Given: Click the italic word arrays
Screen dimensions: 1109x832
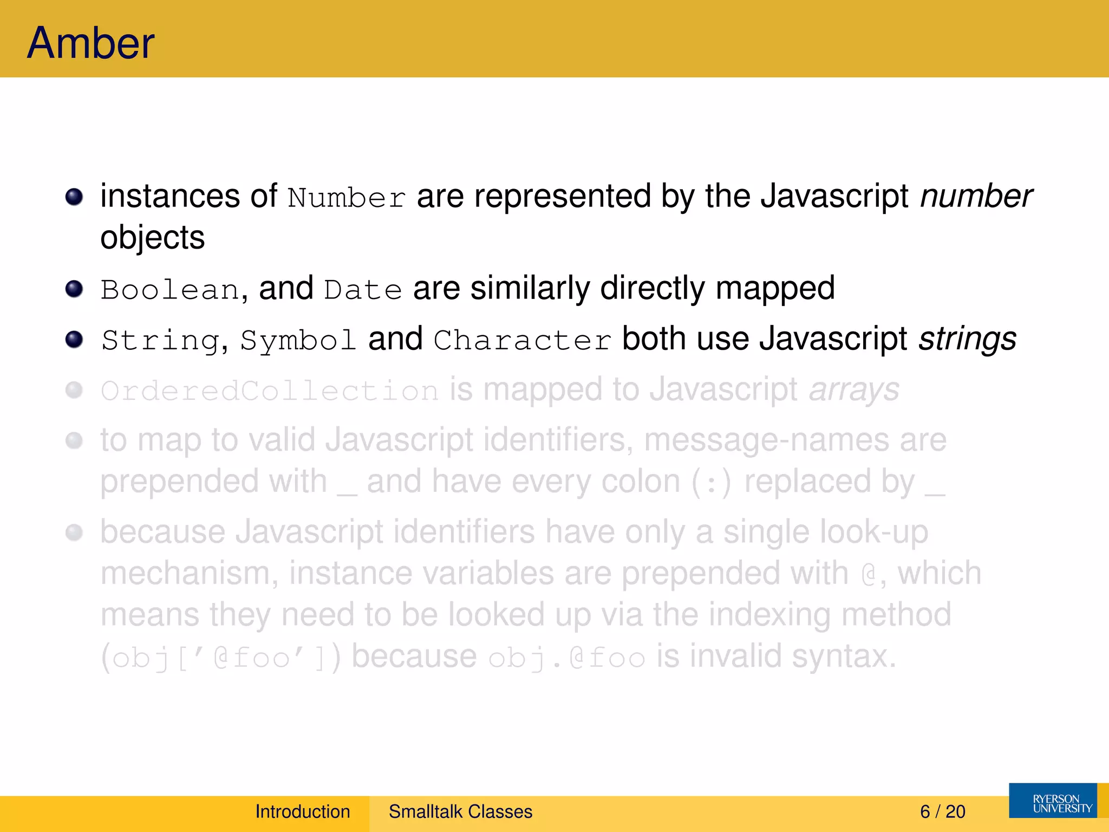Looking at the screenshot, I should point(854,390).
